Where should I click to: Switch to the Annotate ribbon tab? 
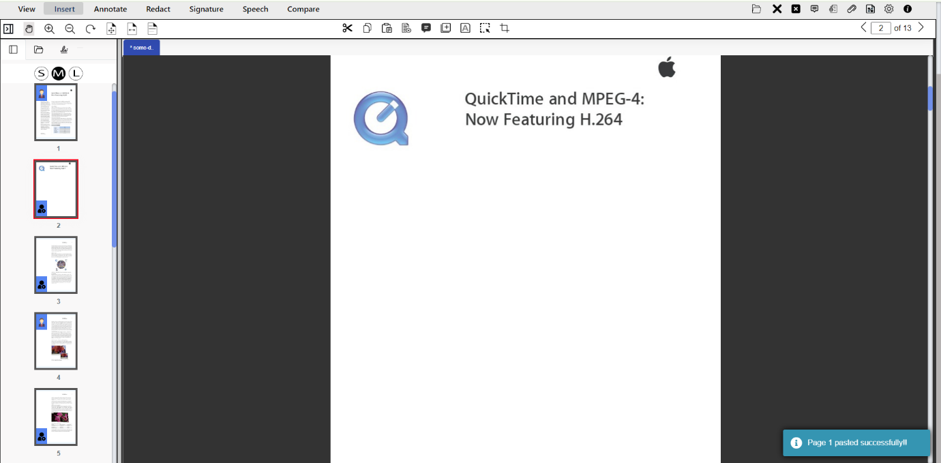coord(110,9)
